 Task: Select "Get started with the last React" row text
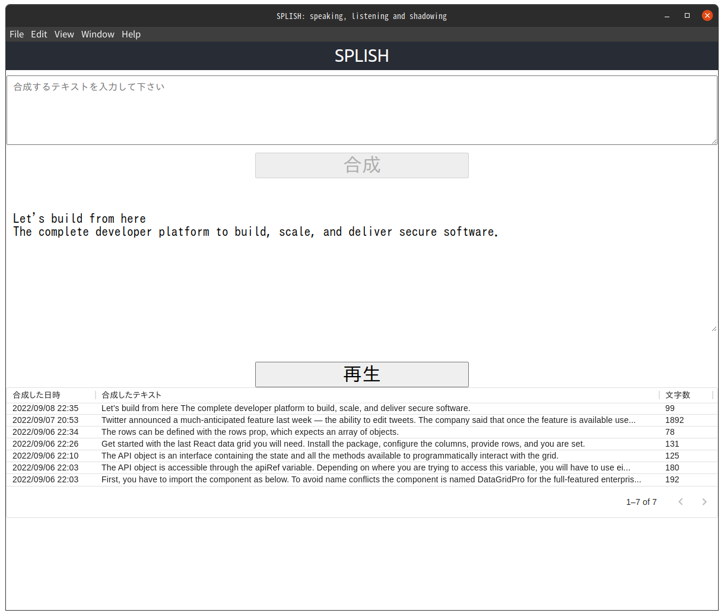[x=343, y=444]
